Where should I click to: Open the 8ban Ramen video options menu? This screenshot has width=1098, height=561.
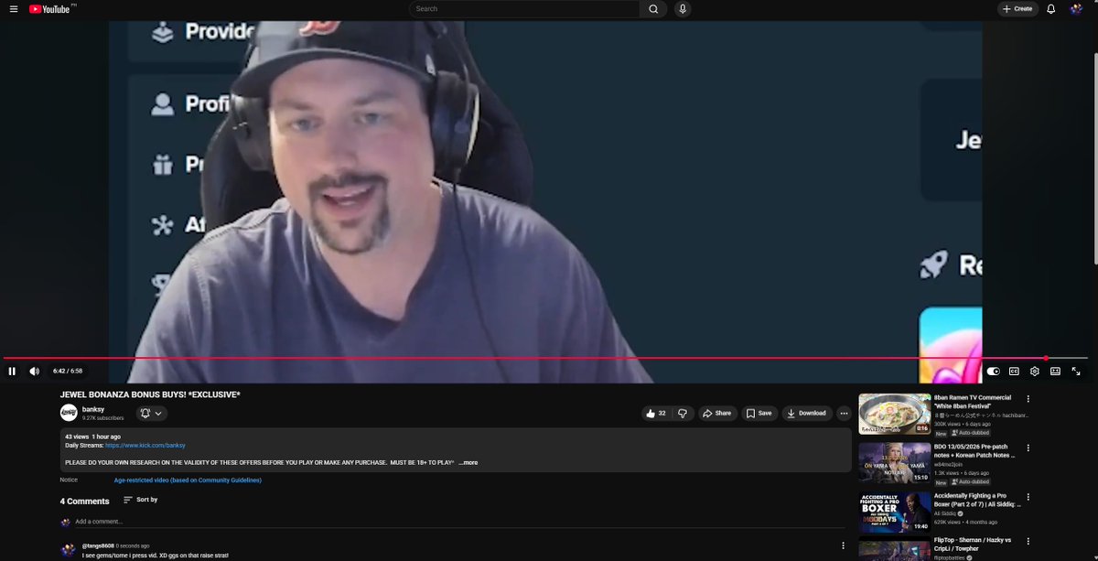[1028, 399]
